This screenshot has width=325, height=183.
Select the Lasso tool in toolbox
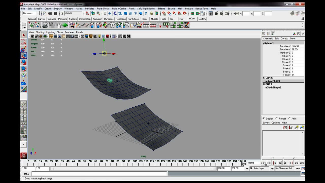tap(24, 42)
